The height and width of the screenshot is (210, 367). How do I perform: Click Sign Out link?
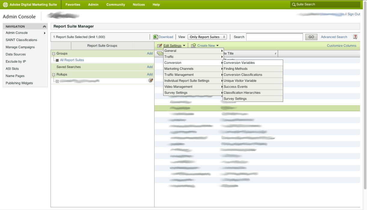[x=354, y=14]
